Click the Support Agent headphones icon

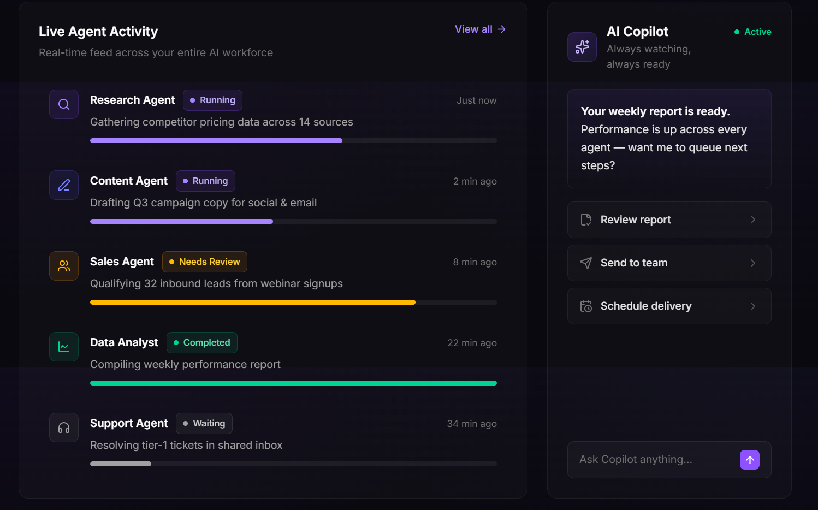pyautogui.click(x=64, y=428)
